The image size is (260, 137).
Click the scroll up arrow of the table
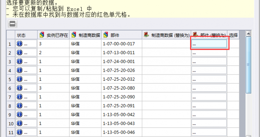248,34
